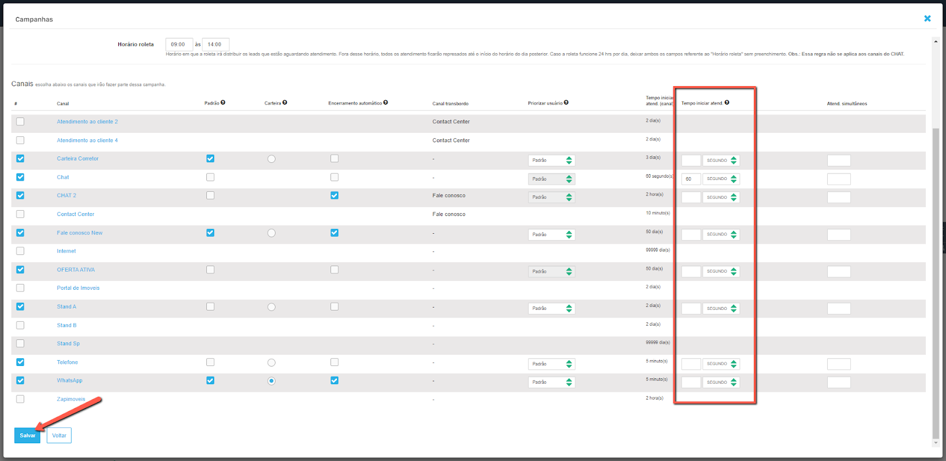Click the help icon next to Carteira header

285,103
